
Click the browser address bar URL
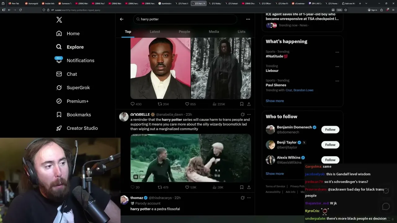click(78, 10)
